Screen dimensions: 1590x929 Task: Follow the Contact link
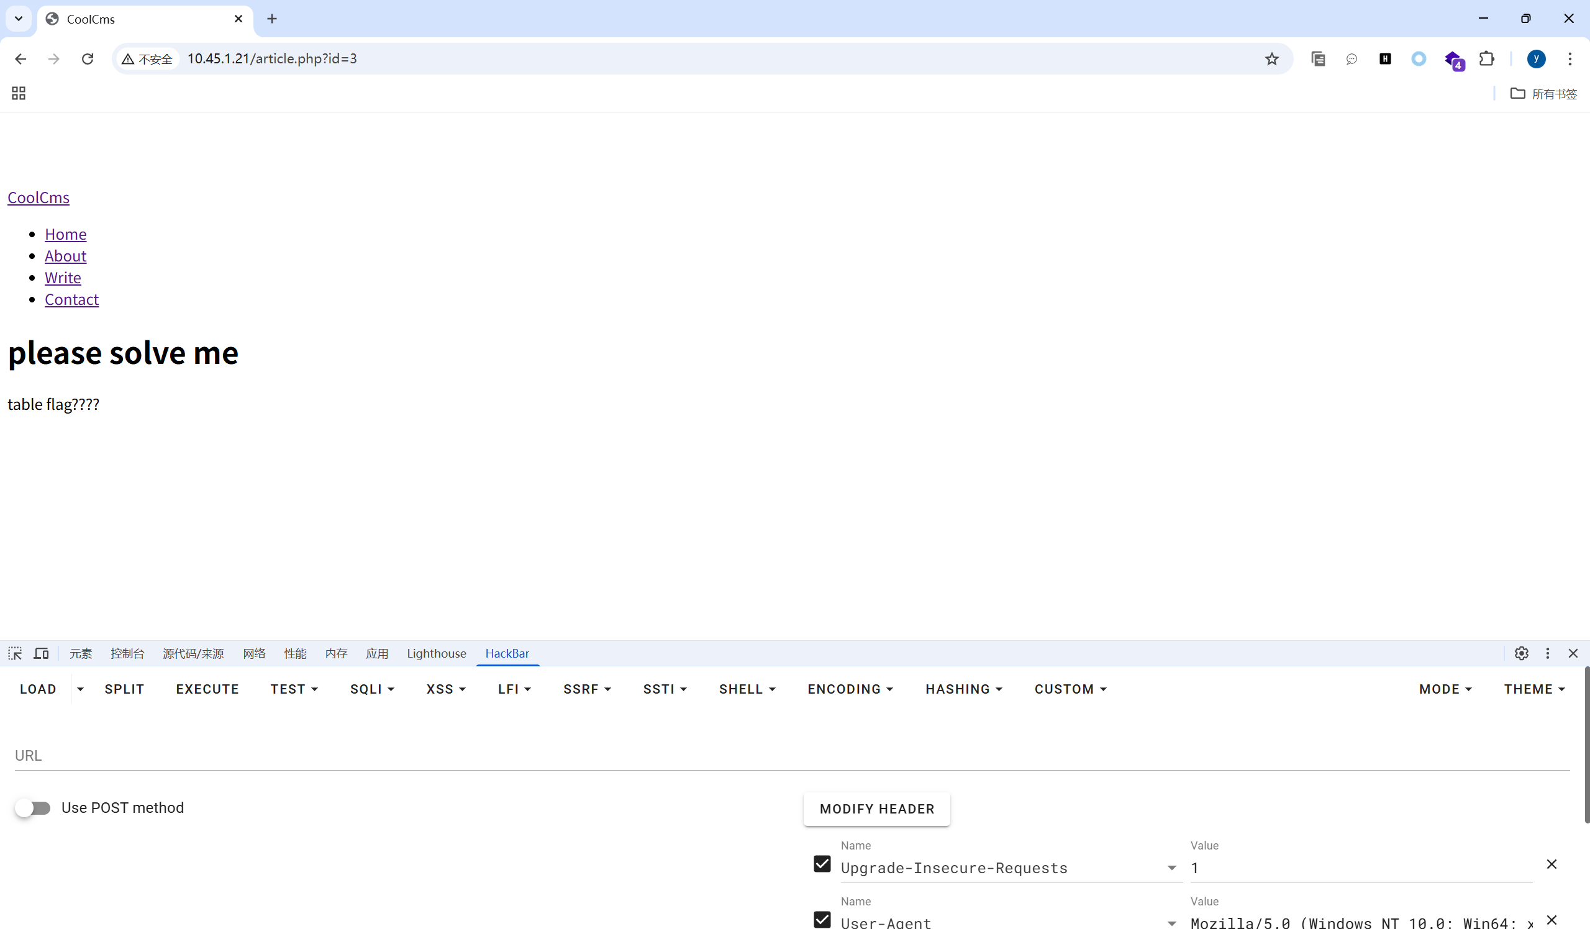(71, 299)
